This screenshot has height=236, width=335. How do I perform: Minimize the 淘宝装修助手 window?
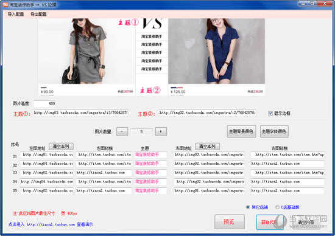point(303,4)
